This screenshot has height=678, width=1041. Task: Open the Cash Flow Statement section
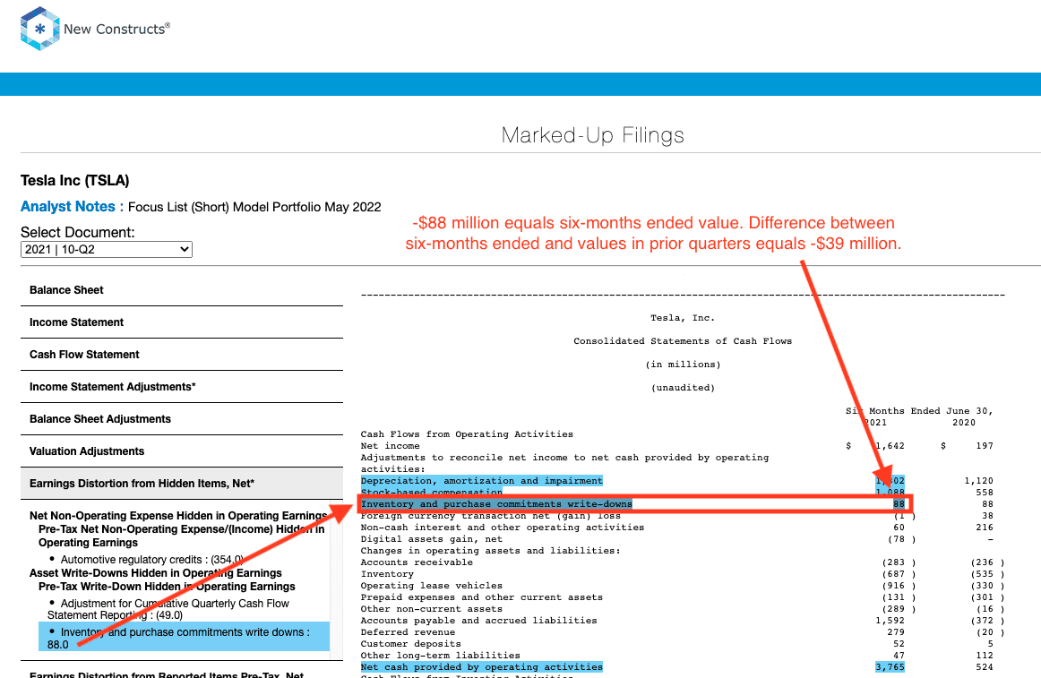coord(182,355)
